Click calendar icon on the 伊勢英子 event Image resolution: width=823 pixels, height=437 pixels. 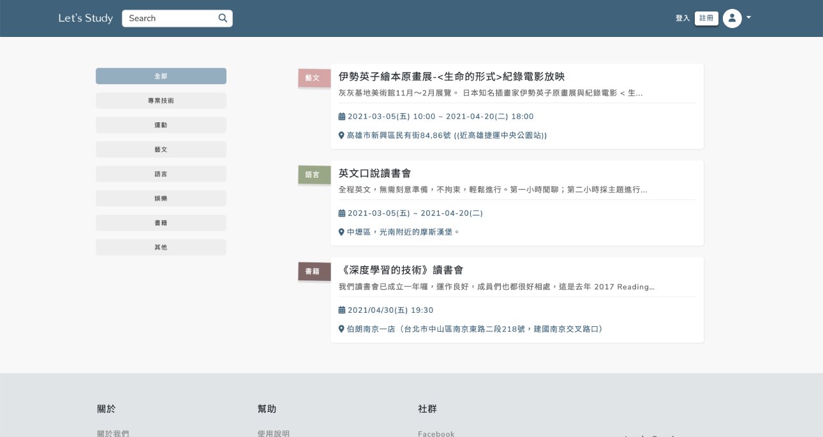(342, 117)
